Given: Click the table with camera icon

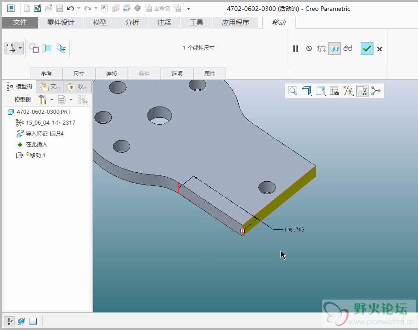Looking at the screenshot, I should (x=334, y=91).
